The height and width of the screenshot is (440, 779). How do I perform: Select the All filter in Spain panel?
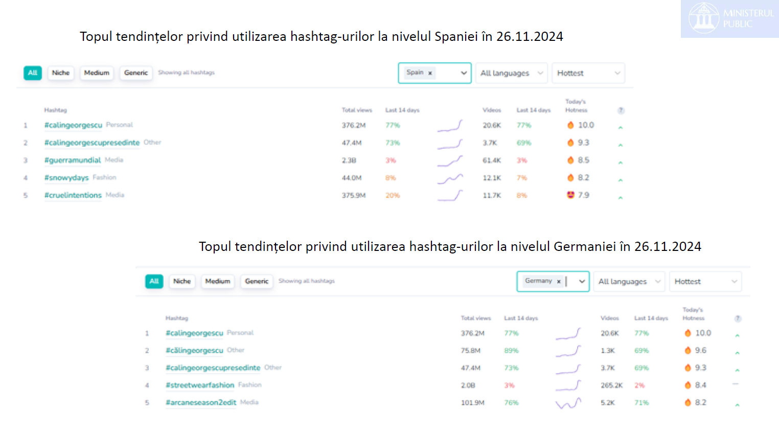[33, 73]
